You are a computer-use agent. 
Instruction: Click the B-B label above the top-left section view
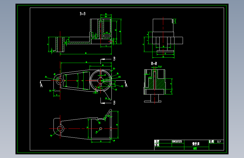pyautogui.click(x=83, y=14)
